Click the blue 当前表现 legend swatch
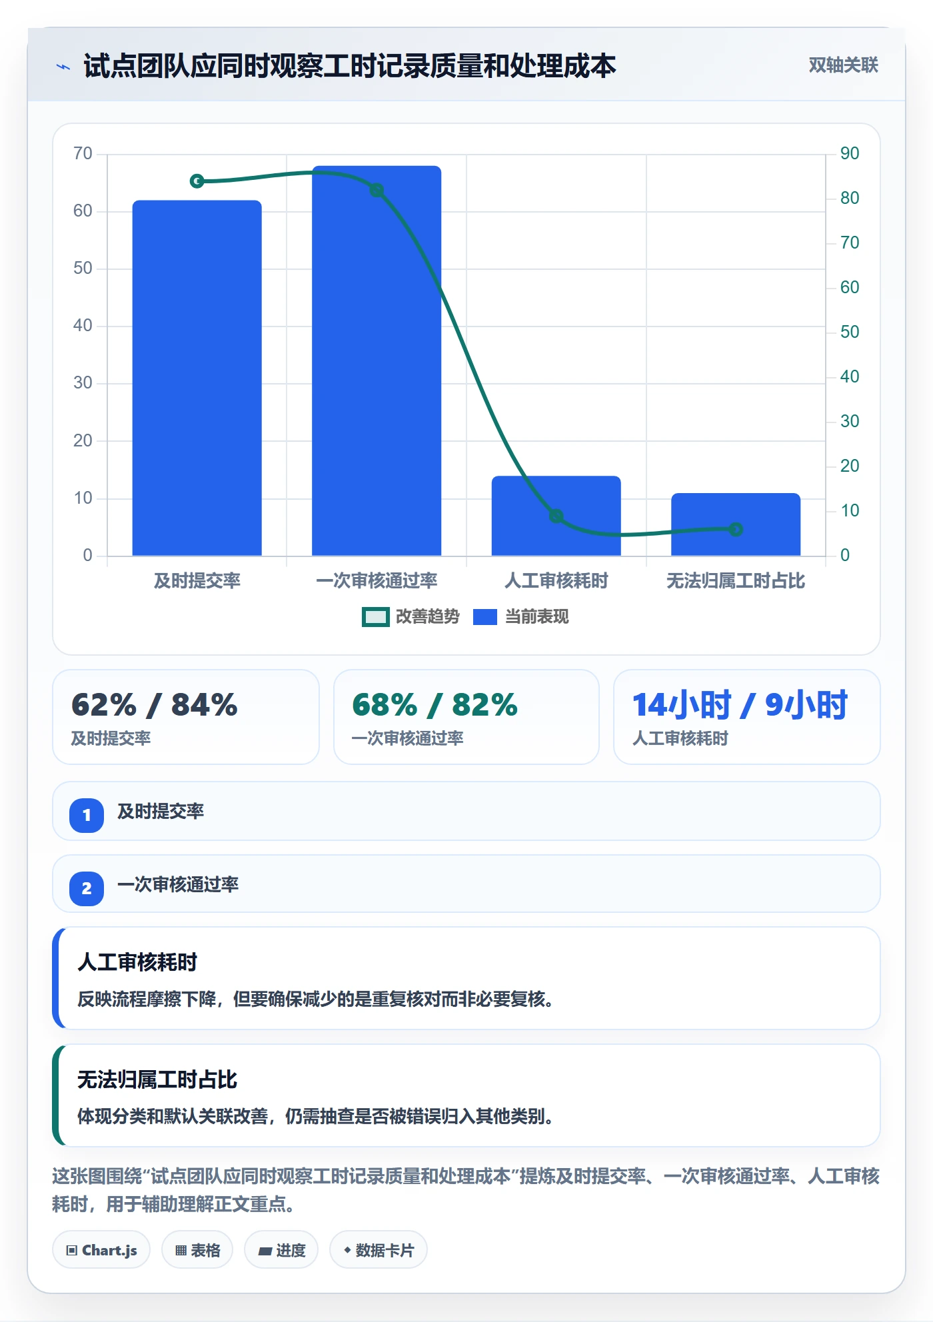 pos(485,617)
